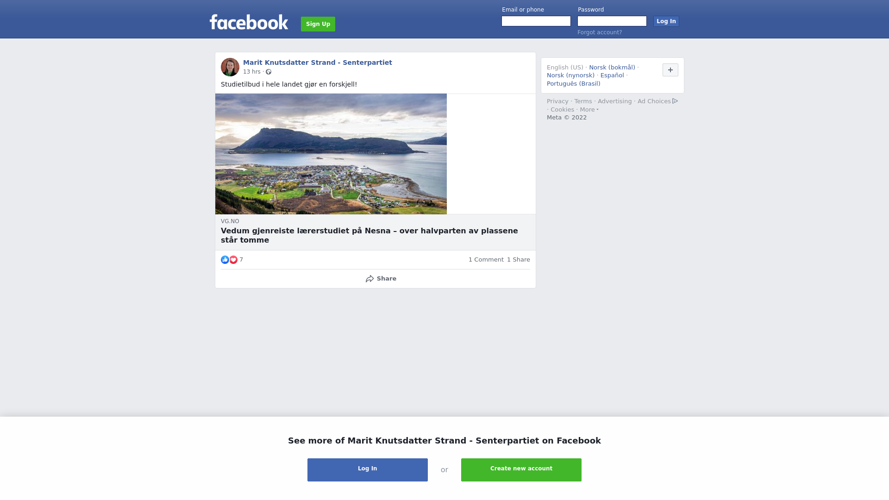Click the like reaction icon
This screenshot has height=500, width=889.
coord(225,260)
